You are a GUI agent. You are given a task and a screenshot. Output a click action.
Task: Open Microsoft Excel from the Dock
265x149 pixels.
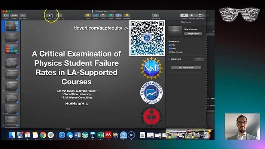(100, 135)
